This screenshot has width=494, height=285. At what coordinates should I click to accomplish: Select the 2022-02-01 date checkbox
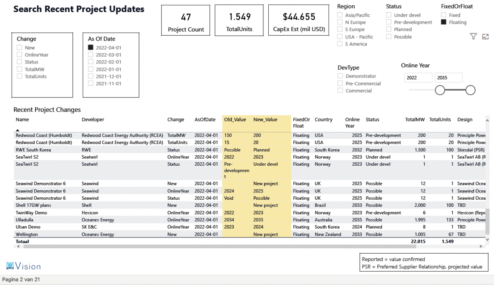pyautogui.click(x=91, y=62)
